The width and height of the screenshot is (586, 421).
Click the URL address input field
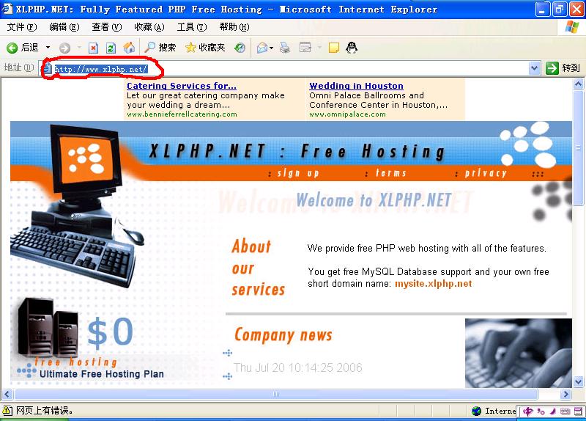[x=289, y=68]
